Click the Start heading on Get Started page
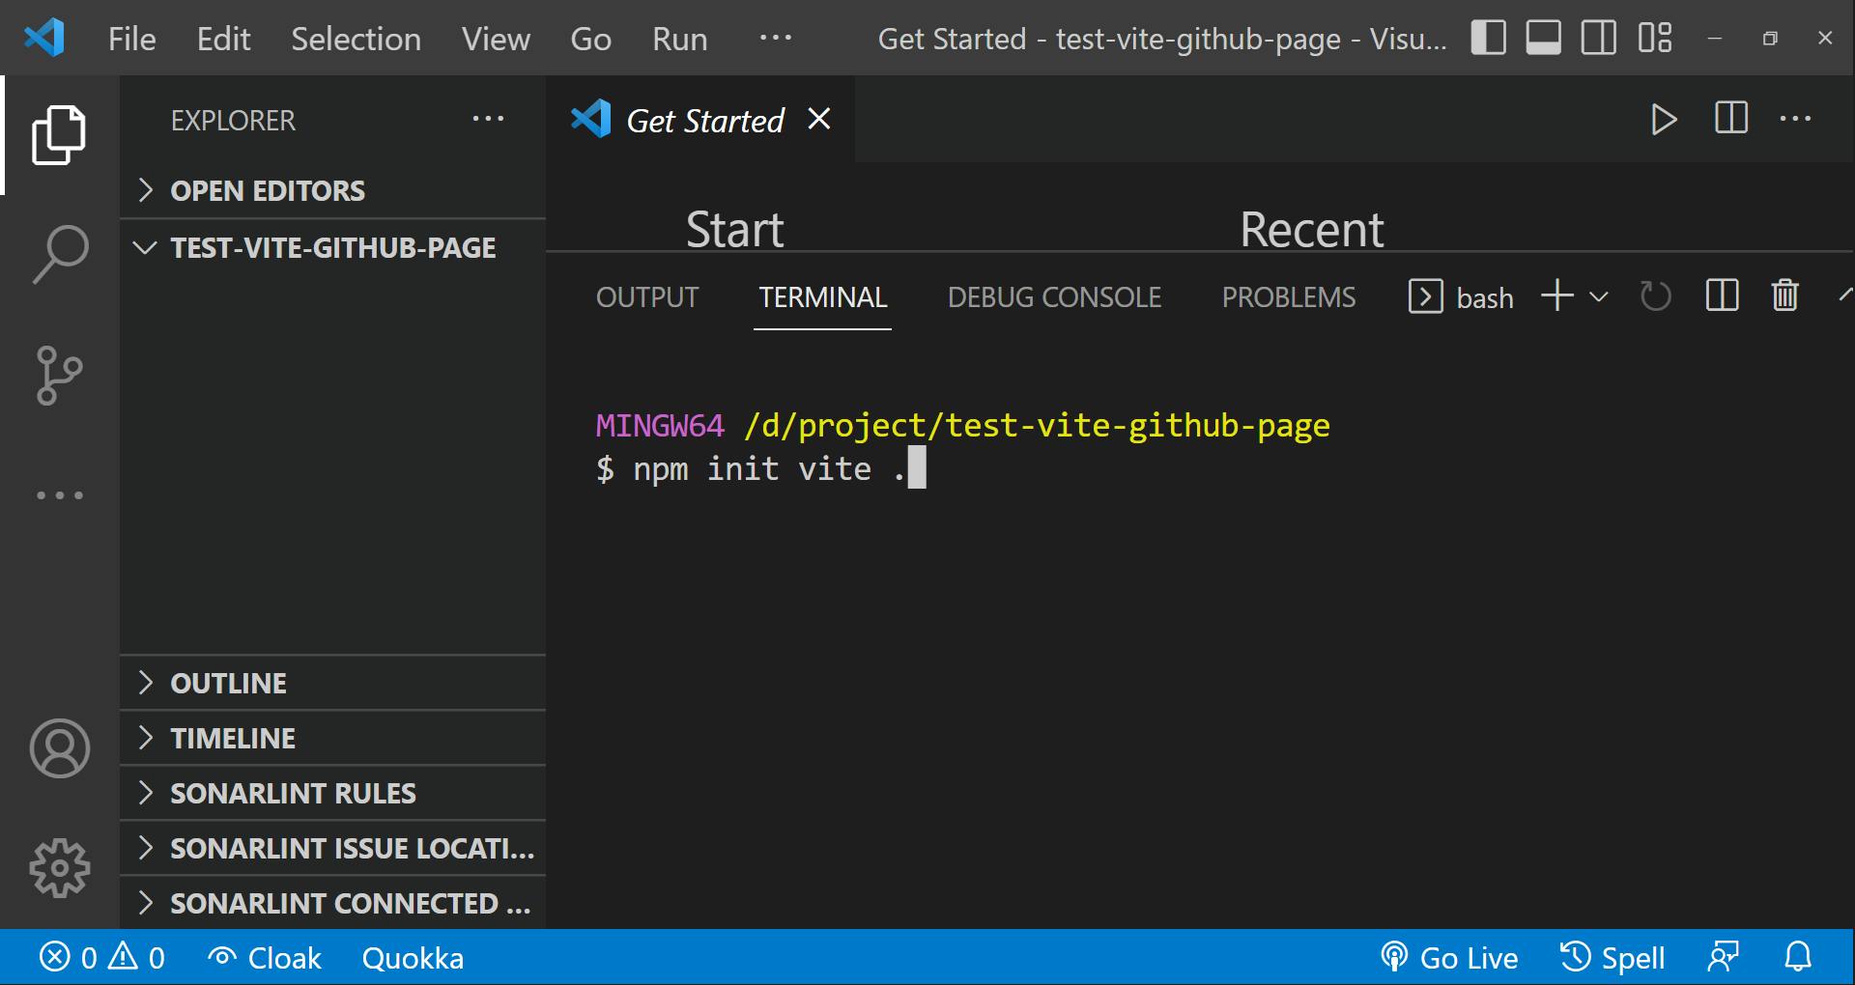Image resolution: width=1855 pixels, height=985 pixels. [x=734, y=230]
